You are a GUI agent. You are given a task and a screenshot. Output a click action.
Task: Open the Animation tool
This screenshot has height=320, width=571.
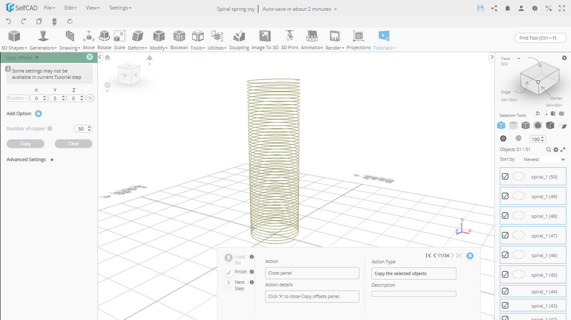tap(312, 40)
